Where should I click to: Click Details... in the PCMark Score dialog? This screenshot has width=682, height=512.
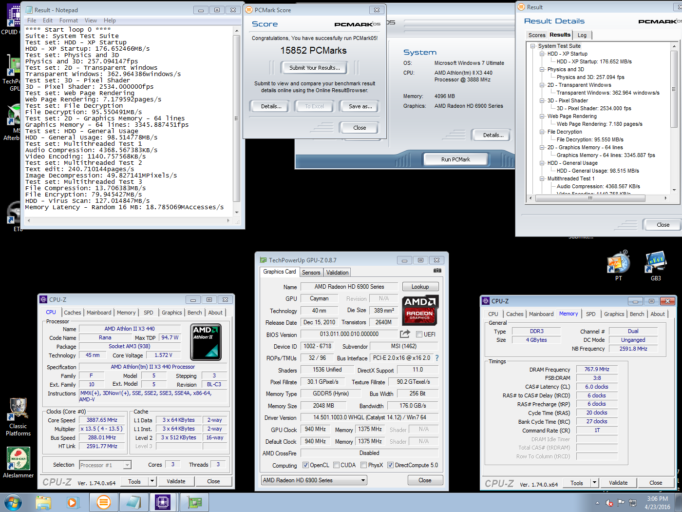point(271,106)
